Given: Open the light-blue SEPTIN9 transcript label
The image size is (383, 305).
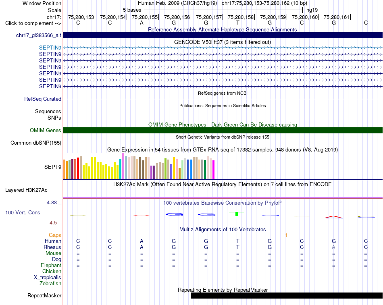Looking at the screenshot, I should (x=50, y=48).
